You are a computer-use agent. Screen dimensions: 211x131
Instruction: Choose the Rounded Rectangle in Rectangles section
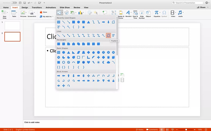point(64,44)
